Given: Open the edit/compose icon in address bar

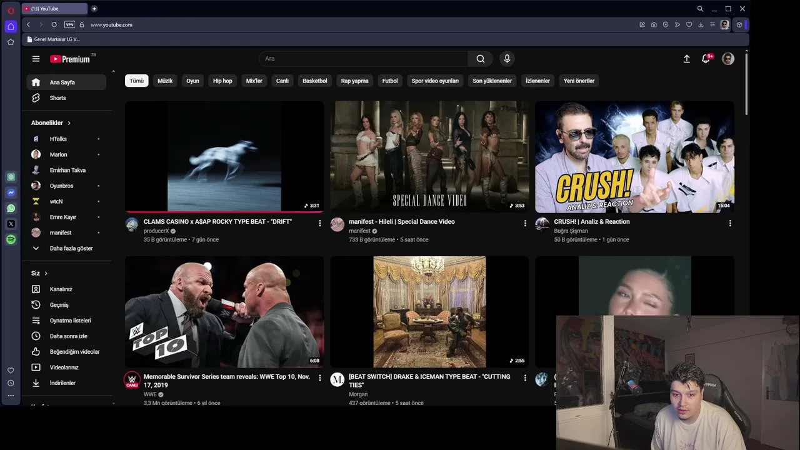Looking at the screenshot, I should click(642, 25).
